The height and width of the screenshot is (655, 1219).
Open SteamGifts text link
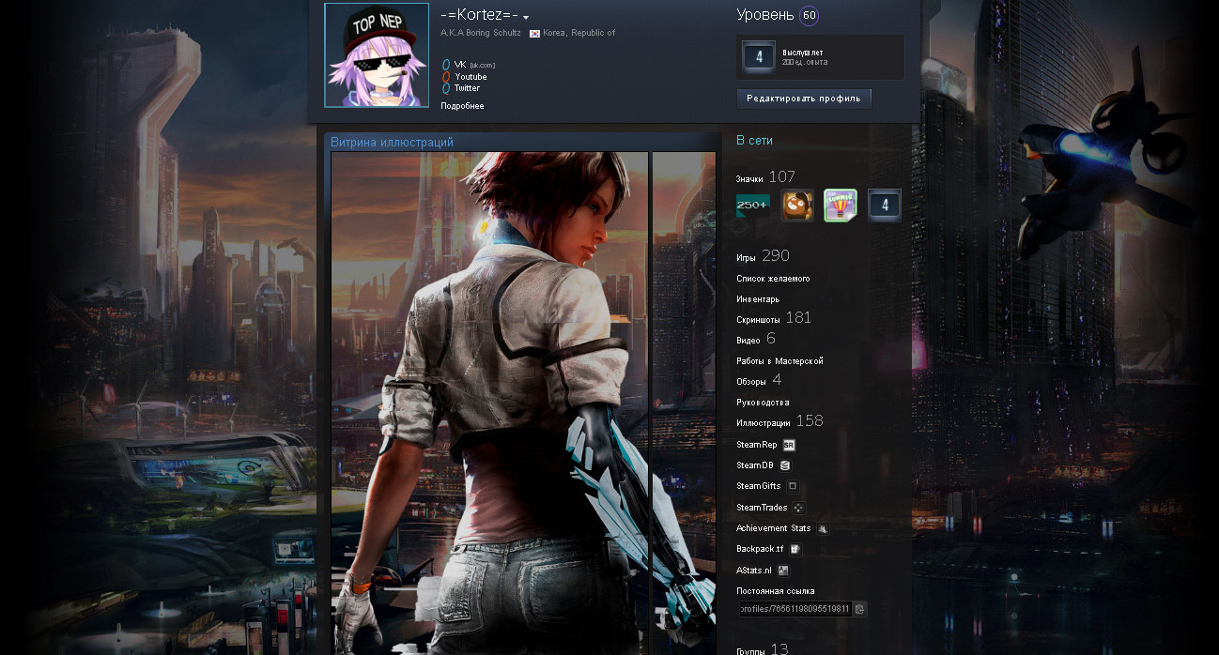(x=759, y=486)
